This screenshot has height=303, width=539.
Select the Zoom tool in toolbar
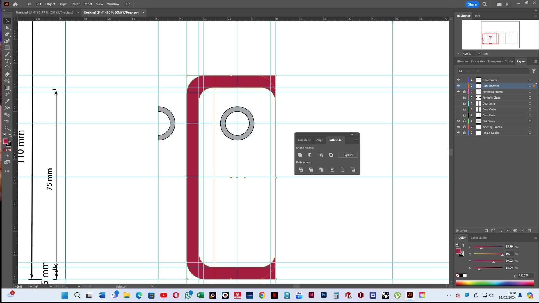(7, 128)
